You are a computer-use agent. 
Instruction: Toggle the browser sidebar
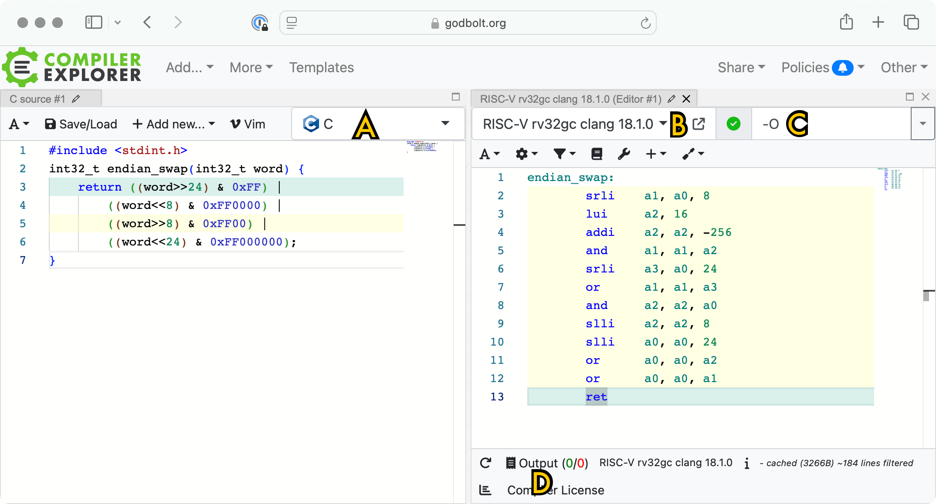[93, 23]
